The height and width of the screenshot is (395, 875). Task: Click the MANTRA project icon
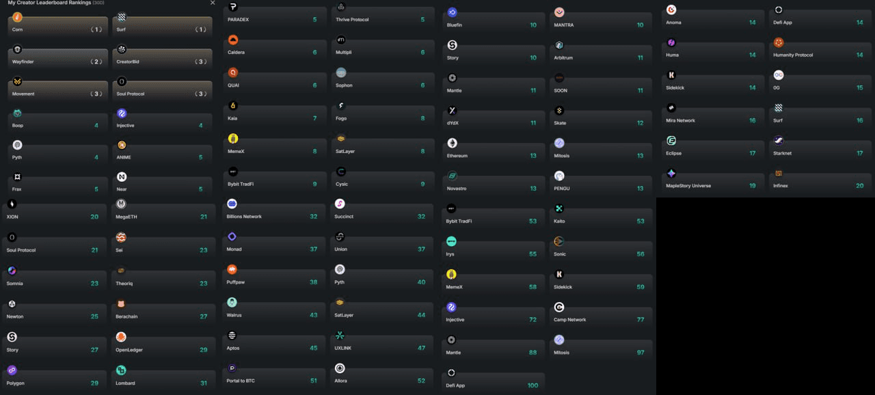(559, 12)
